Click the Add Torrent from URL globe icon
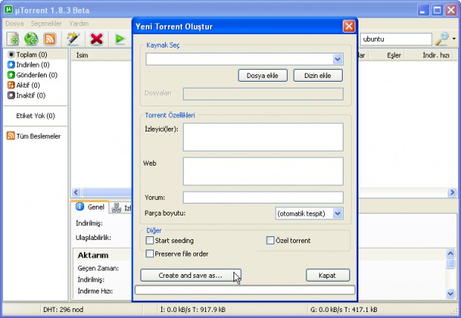The height and width of the screenshot is (318, 461). [31, 39]
